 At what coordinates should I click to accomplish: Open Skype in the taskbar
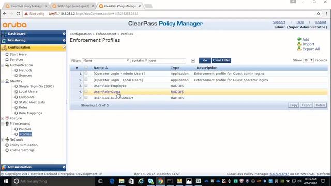point(151,181)
